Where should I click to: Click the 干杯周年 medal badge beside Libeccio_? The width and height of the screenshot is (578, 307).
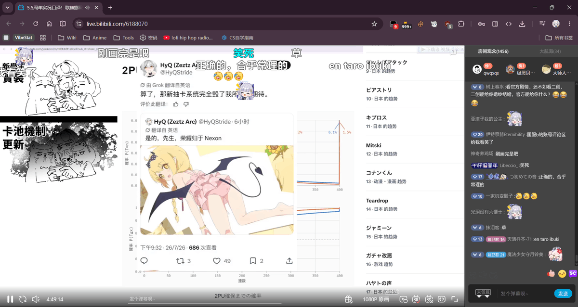click(484, 165)
